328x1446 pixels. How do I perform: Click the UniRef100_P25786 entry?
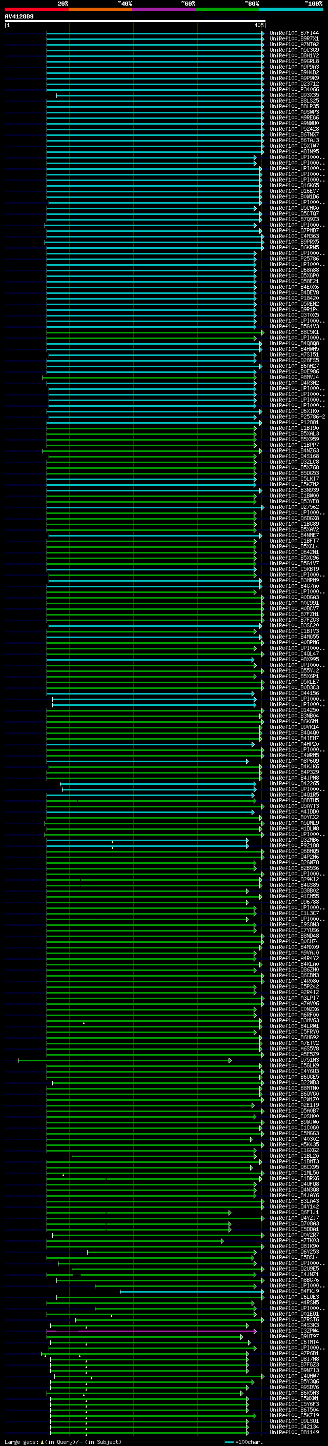pos(294,259)
